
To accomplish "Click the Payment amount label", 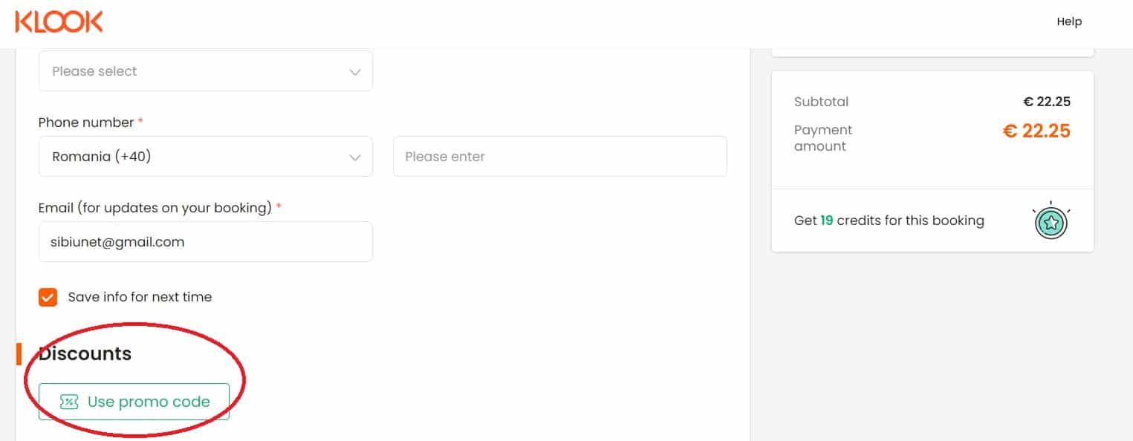I will 823,138.
